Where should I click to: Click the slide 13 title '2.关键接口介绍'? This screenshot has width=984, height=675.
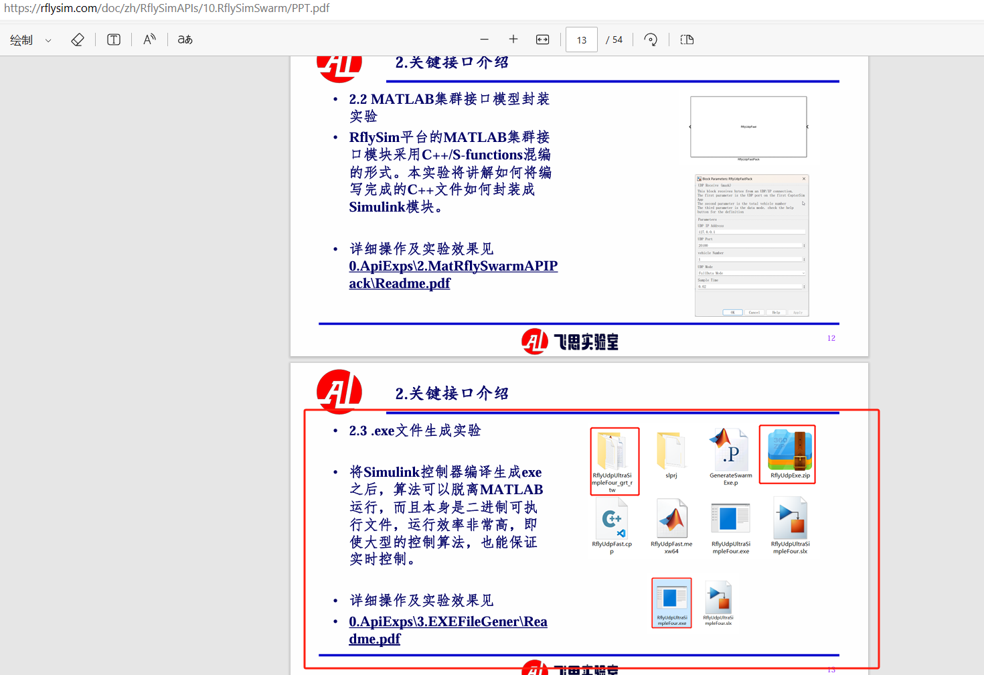(x=452, y=393)
